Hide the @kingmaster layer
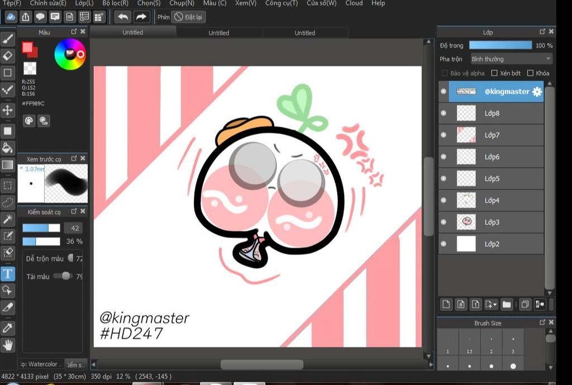Image resolution: width=572 pixels, height=385 pixels. coord(444,91)
